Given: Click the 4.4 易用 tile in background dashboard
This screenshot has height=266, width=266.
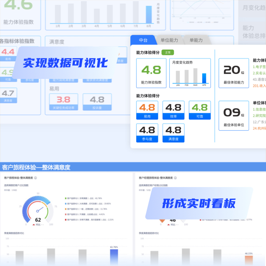Looking at the screenshot, I should [x=8, y=54].
